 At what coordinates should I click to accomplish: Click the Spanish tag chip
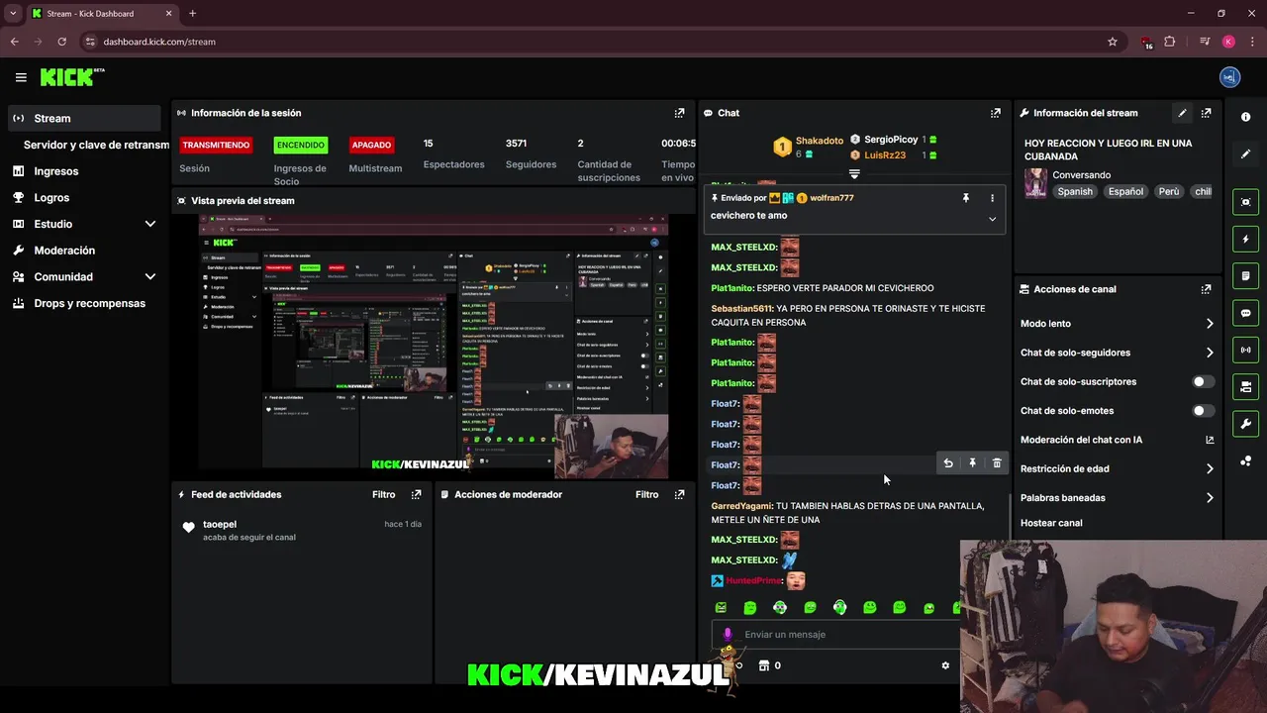1075,191
